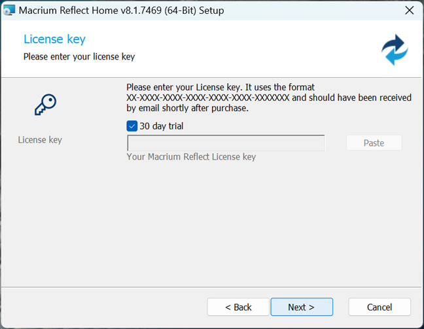The width and height of the screenshot is (424, 329).
Task: Click the gray "License key" label under key
Action: [40, 140]
